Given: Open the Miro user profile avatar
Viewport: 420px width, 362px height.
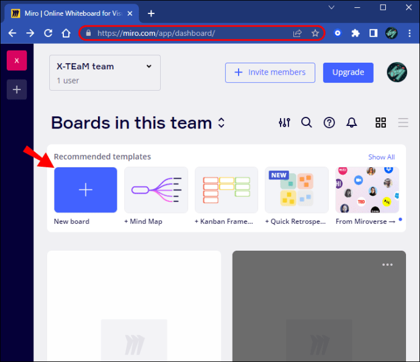Looking at the screenshot, I should 397,72.
